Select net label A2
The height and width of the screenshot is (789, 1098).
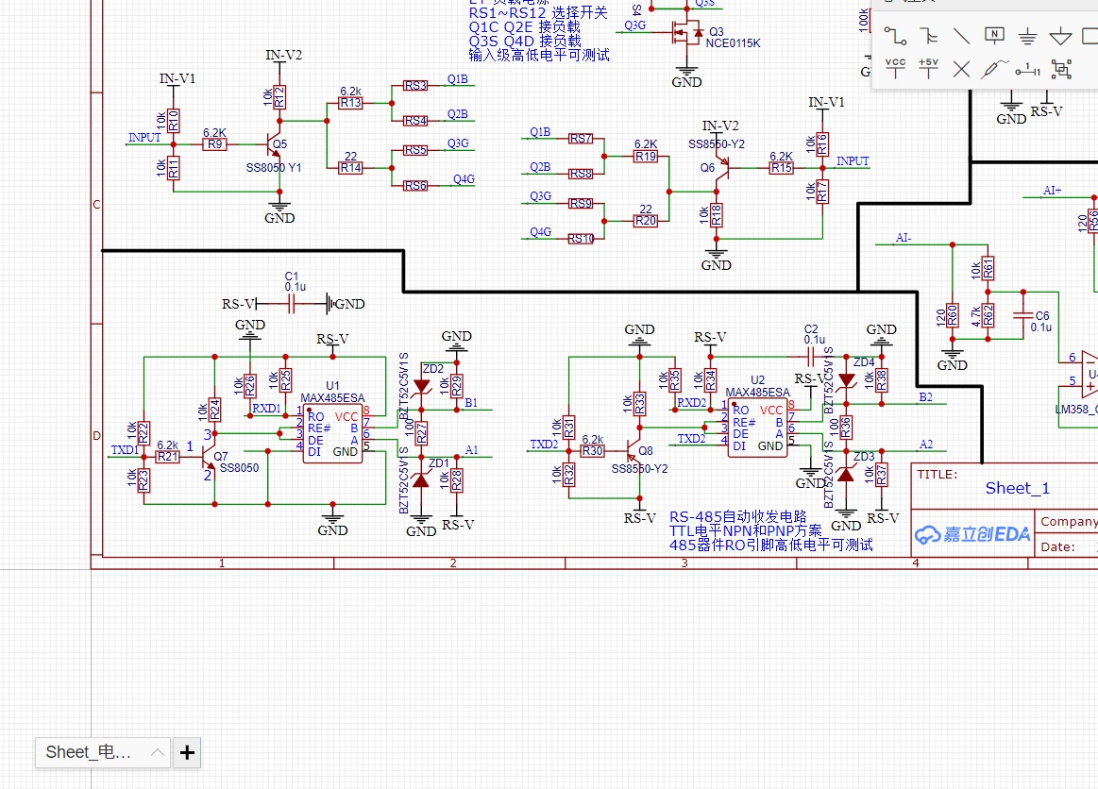[926, 445]
